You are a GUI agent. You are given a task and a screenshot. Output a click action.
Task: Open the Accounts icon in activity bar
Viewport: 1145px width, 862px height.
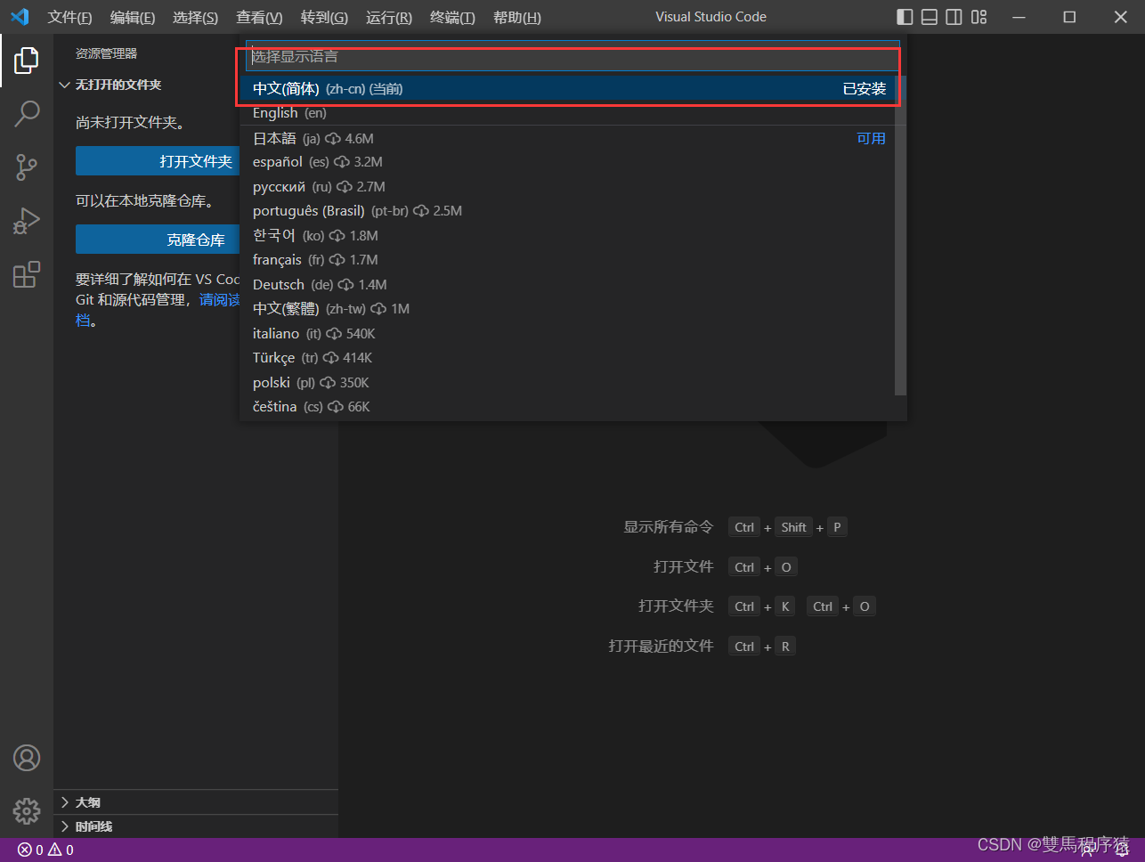pyautogui.click(x=27, y=758)
